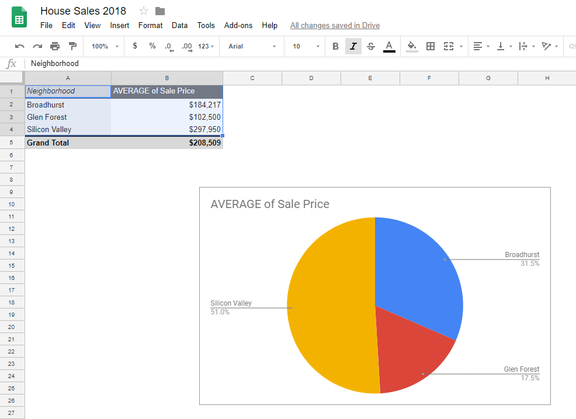
Task: Format selection as percent
Action: pyautogui.click(x=152, y=46)
